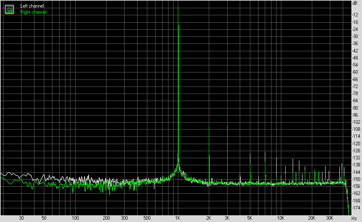Click the -108 dB scale value

pyautogui.click(x=356, y=129)
